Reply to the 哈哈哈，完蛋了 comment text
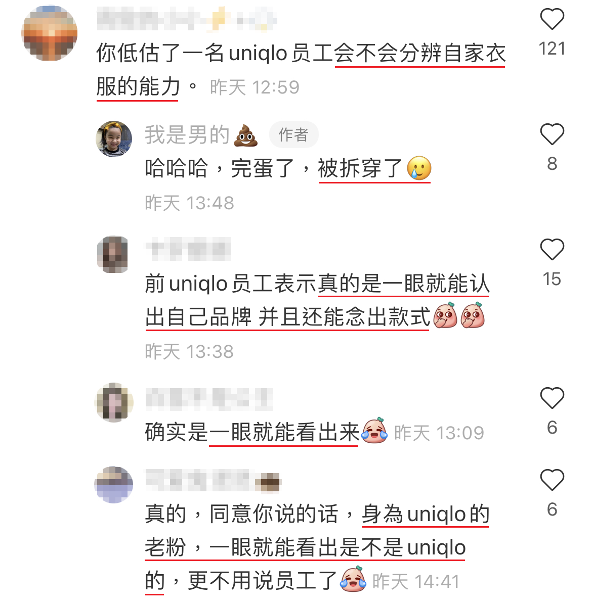 point(288,168)
